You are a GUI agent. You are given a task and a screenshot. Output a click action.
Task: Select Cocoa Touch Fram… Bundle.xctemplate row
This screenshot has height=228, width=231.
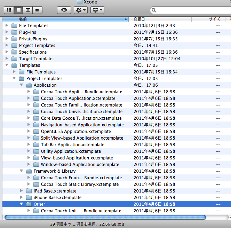[117, 178]
